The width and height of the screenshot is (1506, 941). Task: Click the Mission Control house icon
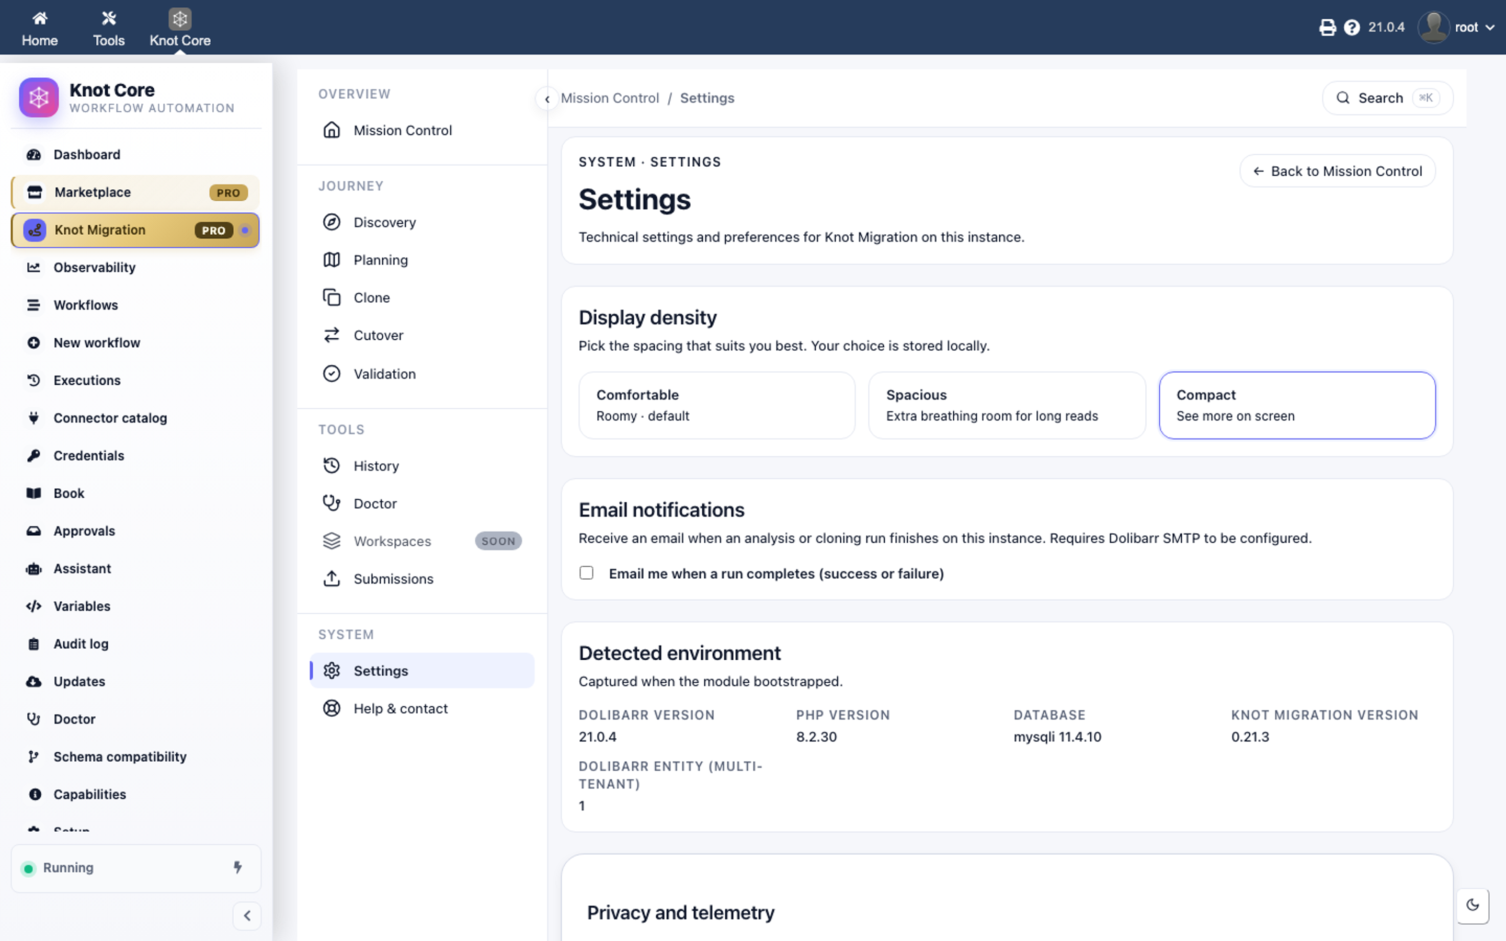(x=332, y=130)
